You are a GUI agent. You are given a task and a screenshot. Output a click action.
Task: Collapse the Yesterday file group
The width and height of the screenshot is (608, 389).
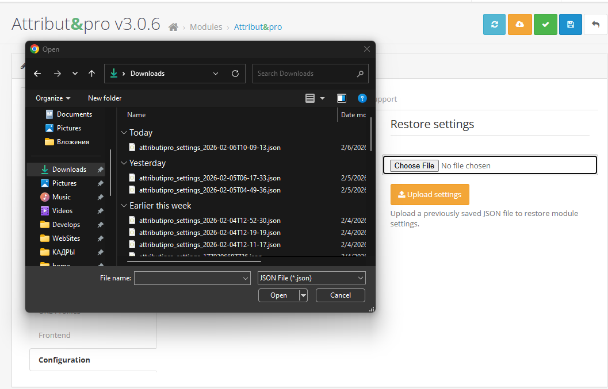click(x=124, y=163)
